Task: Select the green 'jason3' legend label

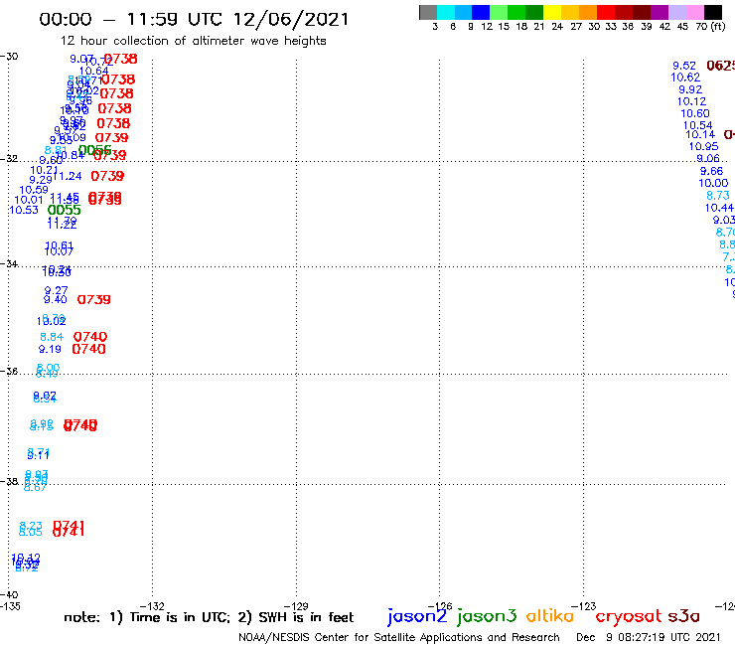Action: tap(487, 616)
